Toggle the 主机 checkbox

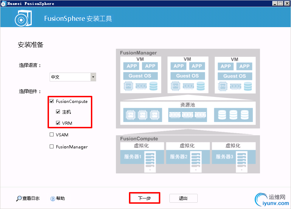[x=58, y=112]
